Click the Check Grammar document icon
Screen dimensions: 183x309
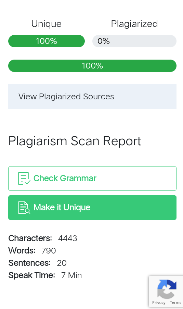tap(24, 178)
